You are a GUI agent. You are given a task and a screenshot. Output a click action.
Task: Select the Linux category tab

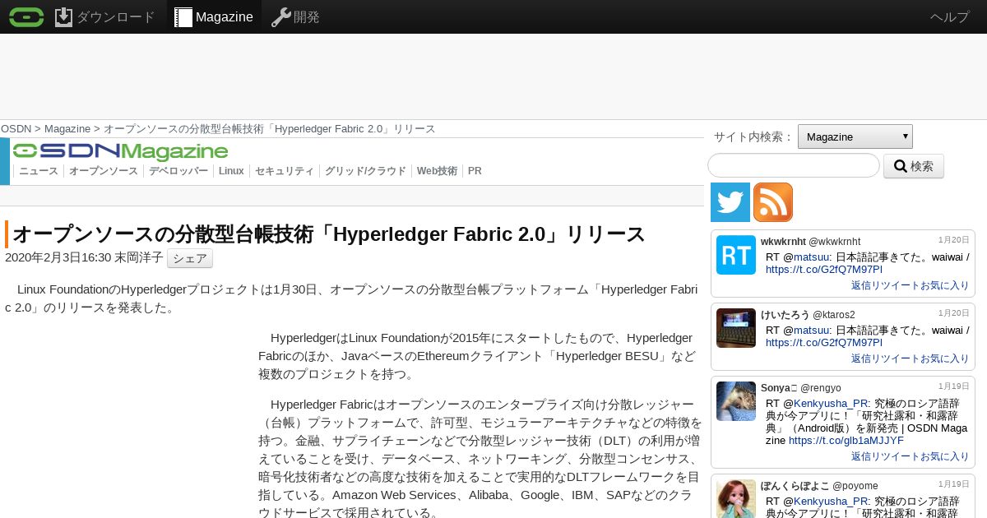(231, 171)
